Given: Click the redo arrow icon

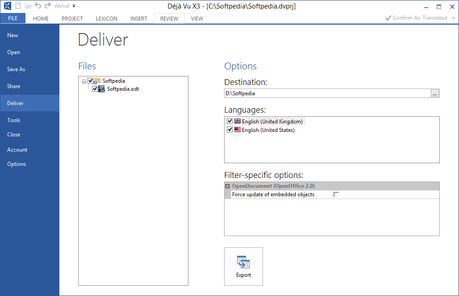Looking at the screenshot, I should [48, 5].
